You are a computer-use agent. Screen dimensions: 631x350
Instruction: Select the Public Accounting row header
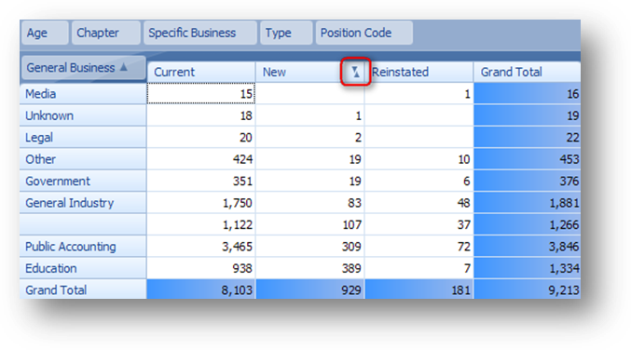[83, 247]
